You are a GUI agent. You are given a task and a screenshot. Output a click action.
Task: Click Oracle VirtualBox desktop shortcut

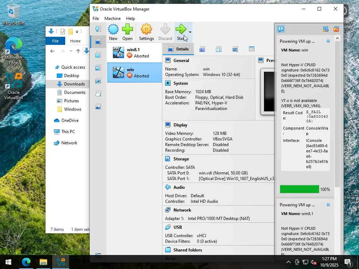pyautogui.click(x=14, y=87)
